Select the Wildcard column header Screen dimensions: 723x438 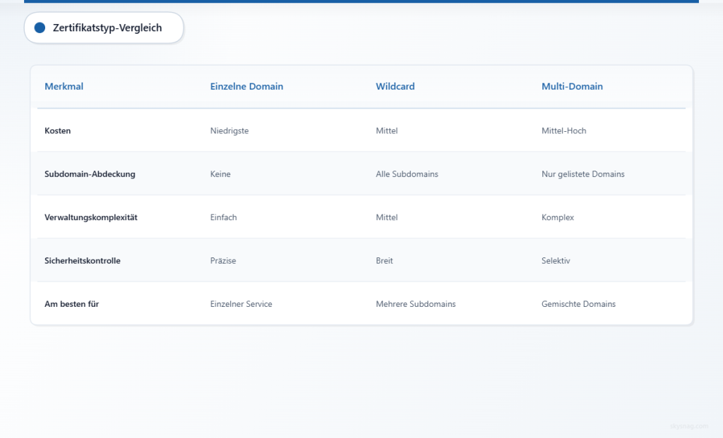tap(395, 86)
